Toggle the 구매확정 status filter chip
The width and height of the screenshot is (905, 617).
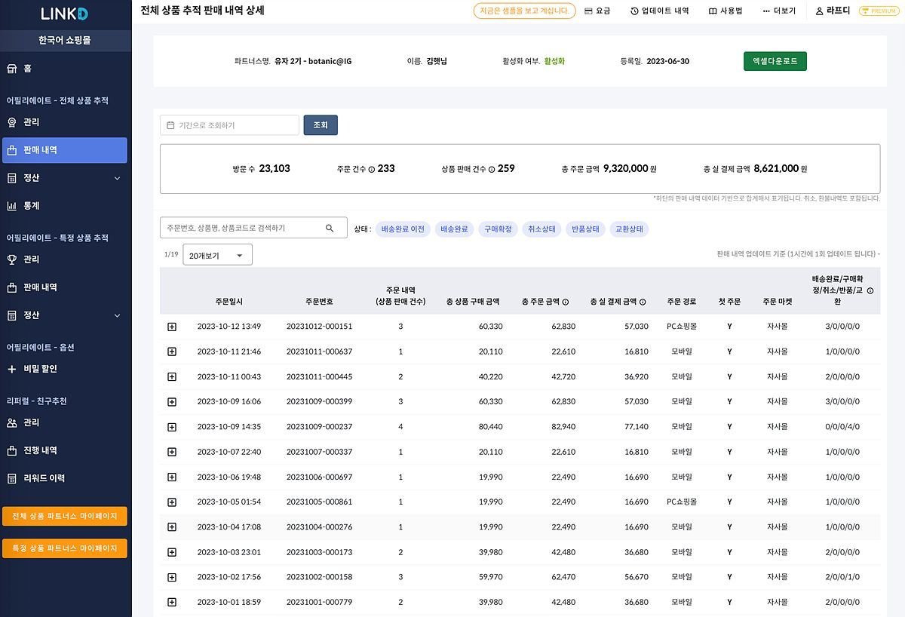tap(498, 229)
